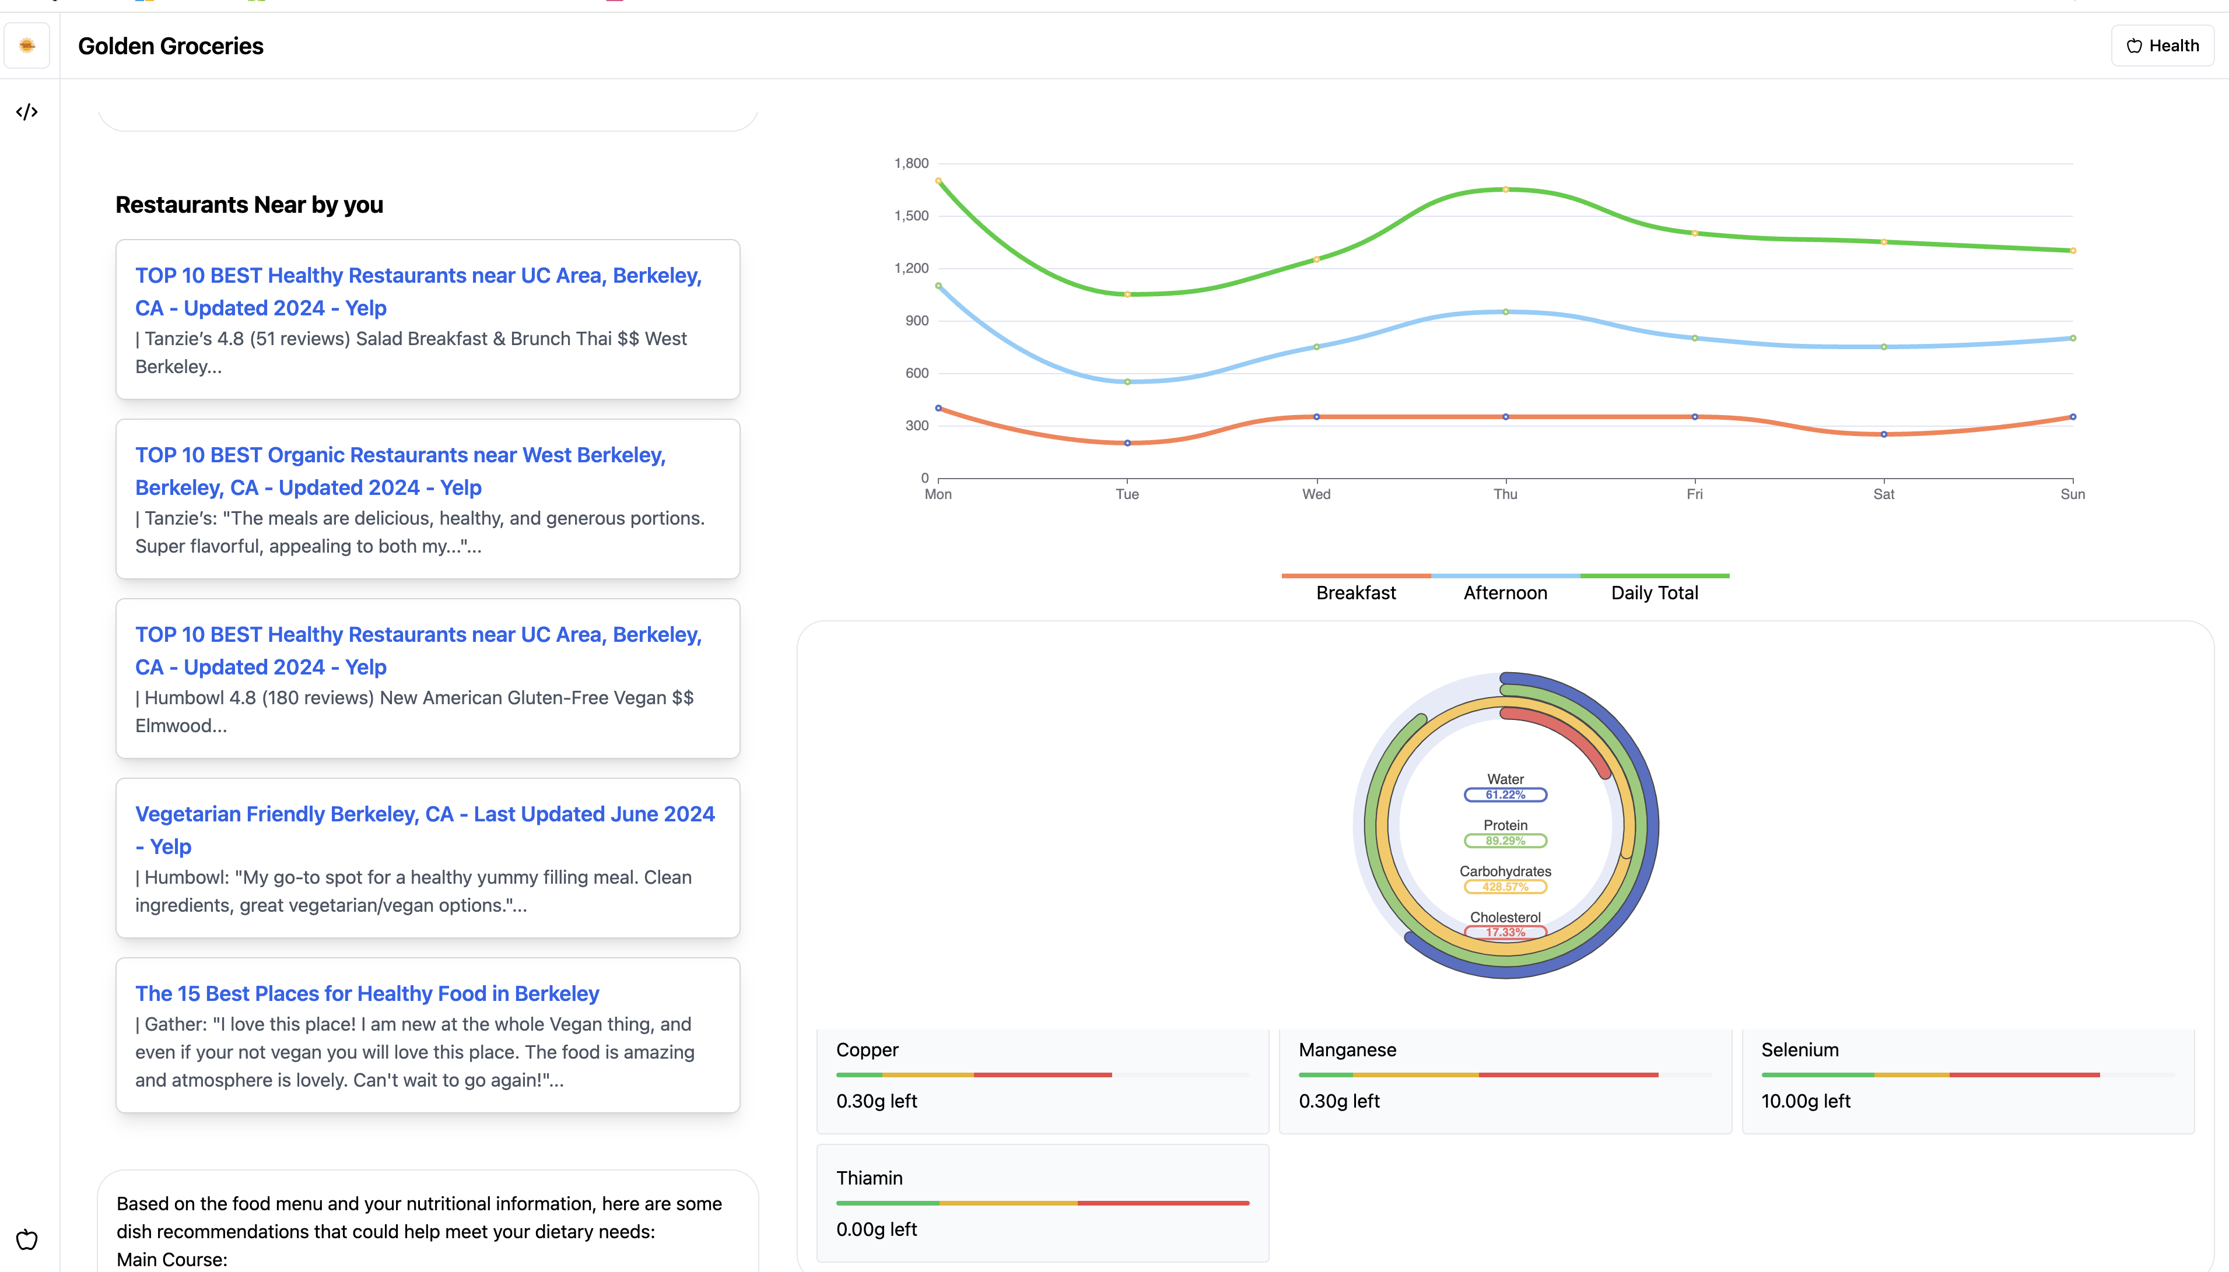Click the Protein 89.29% label badge
The height and width of the screenshot is (1272, 2229).
click(1505, 841)
